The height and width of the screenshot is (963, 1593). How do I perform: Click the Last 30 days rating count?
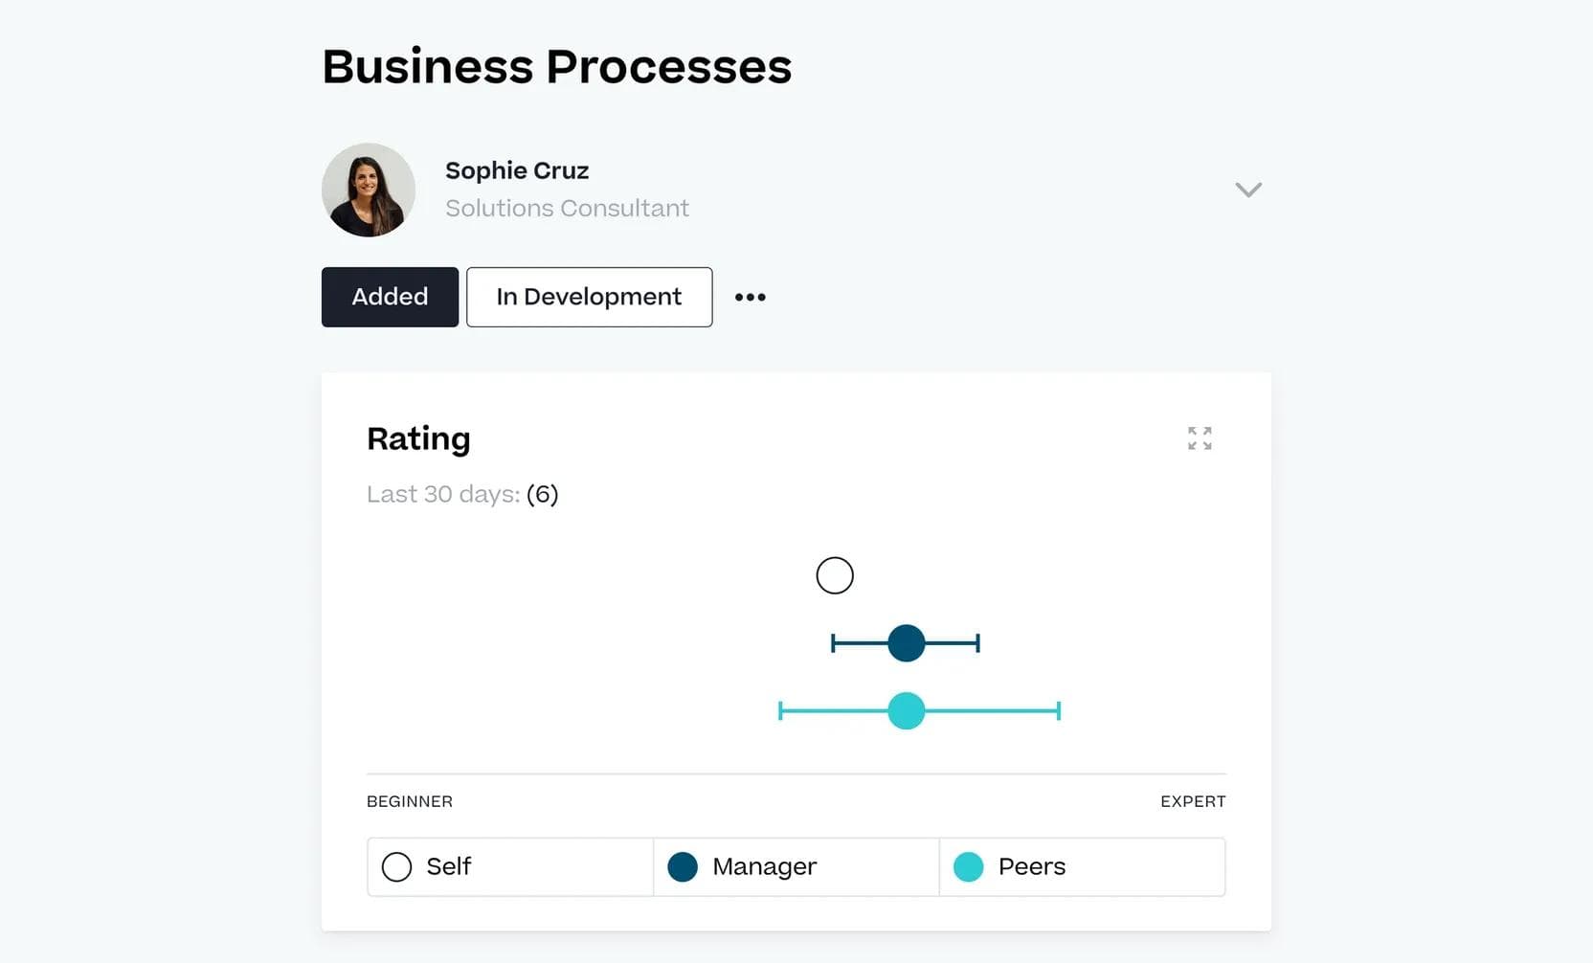(542, 494)
